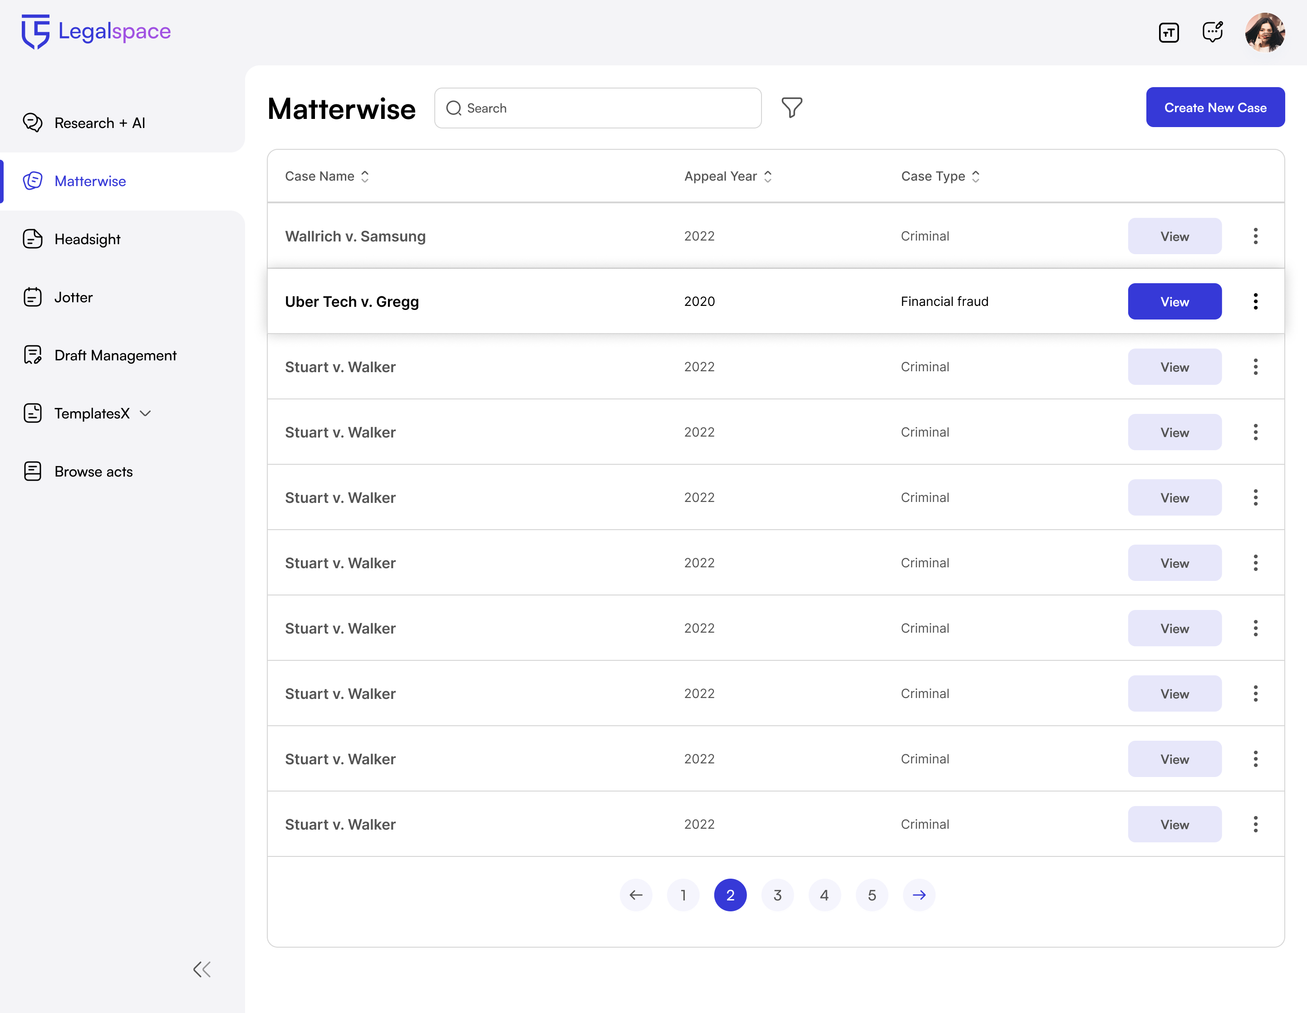Open the feedback chat icon

1213,32
